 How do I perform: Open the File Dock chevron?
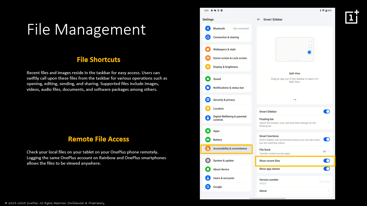pos(329,151)
